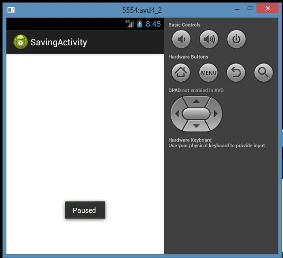Click the emulator window icon in title bar
Viewport: 283px width, 258px height.
click(11, 10)
